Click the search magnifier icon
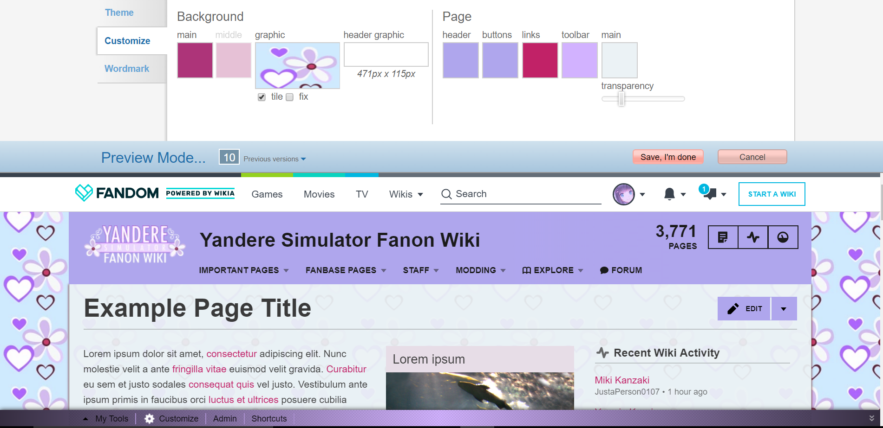 click(446, 194)
